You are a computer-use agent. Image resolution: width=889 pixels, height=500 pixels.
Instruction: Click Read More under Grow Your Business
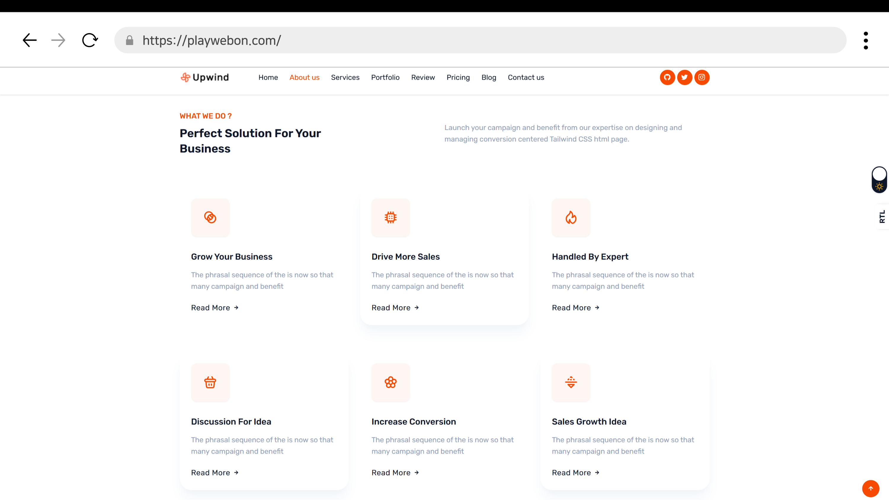[x=215, y=307]
